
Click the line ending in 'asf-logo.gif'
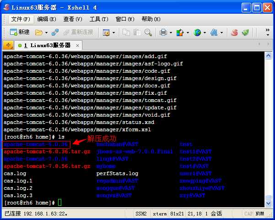93,64
